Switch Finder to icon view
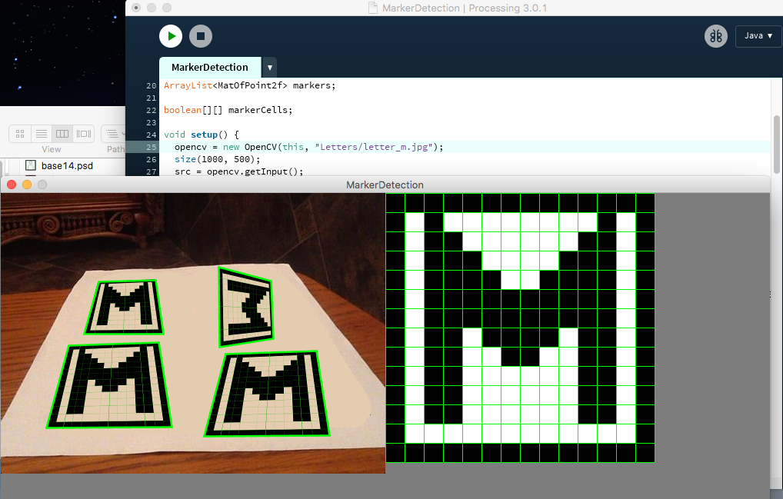This screenshot has width=783, height=499. tap(20, 134)
